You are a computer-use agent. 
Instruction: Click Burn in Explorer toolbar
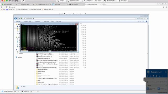(52, 21)
